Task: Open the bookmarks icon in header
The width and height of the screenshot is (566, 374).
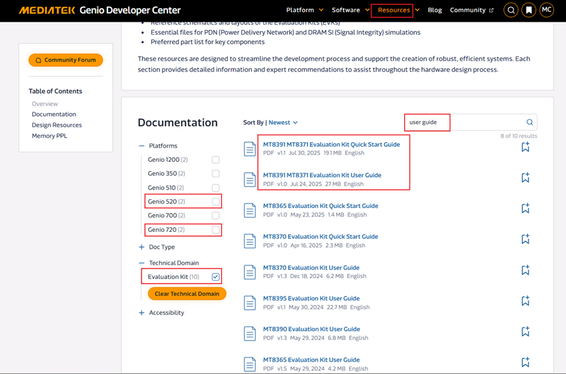Action: point(529,10)
